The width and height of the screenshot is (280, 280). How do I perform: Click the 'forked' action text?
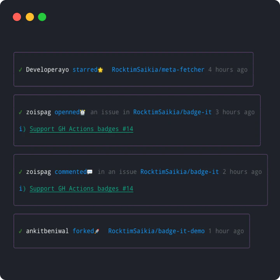tap(83, 231)
